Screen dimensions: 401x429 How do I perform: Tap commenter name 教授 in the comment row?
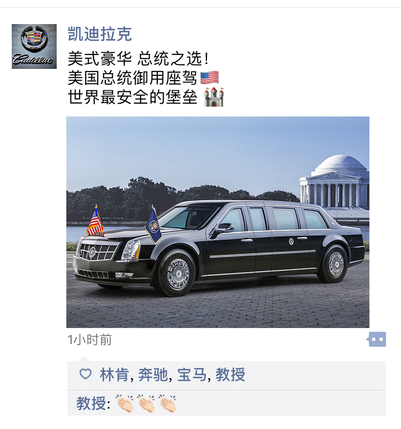[x=91, y=403]
